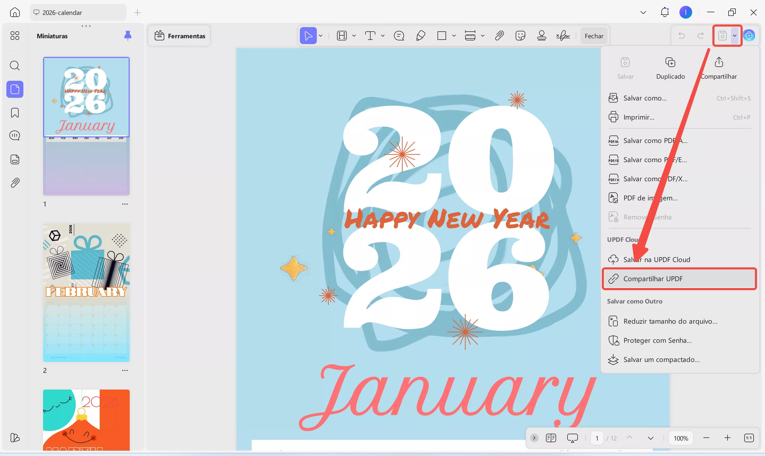765x456 pixels.
Task: Select the pencil drawing tool
Action: click(x=421, y=36)
